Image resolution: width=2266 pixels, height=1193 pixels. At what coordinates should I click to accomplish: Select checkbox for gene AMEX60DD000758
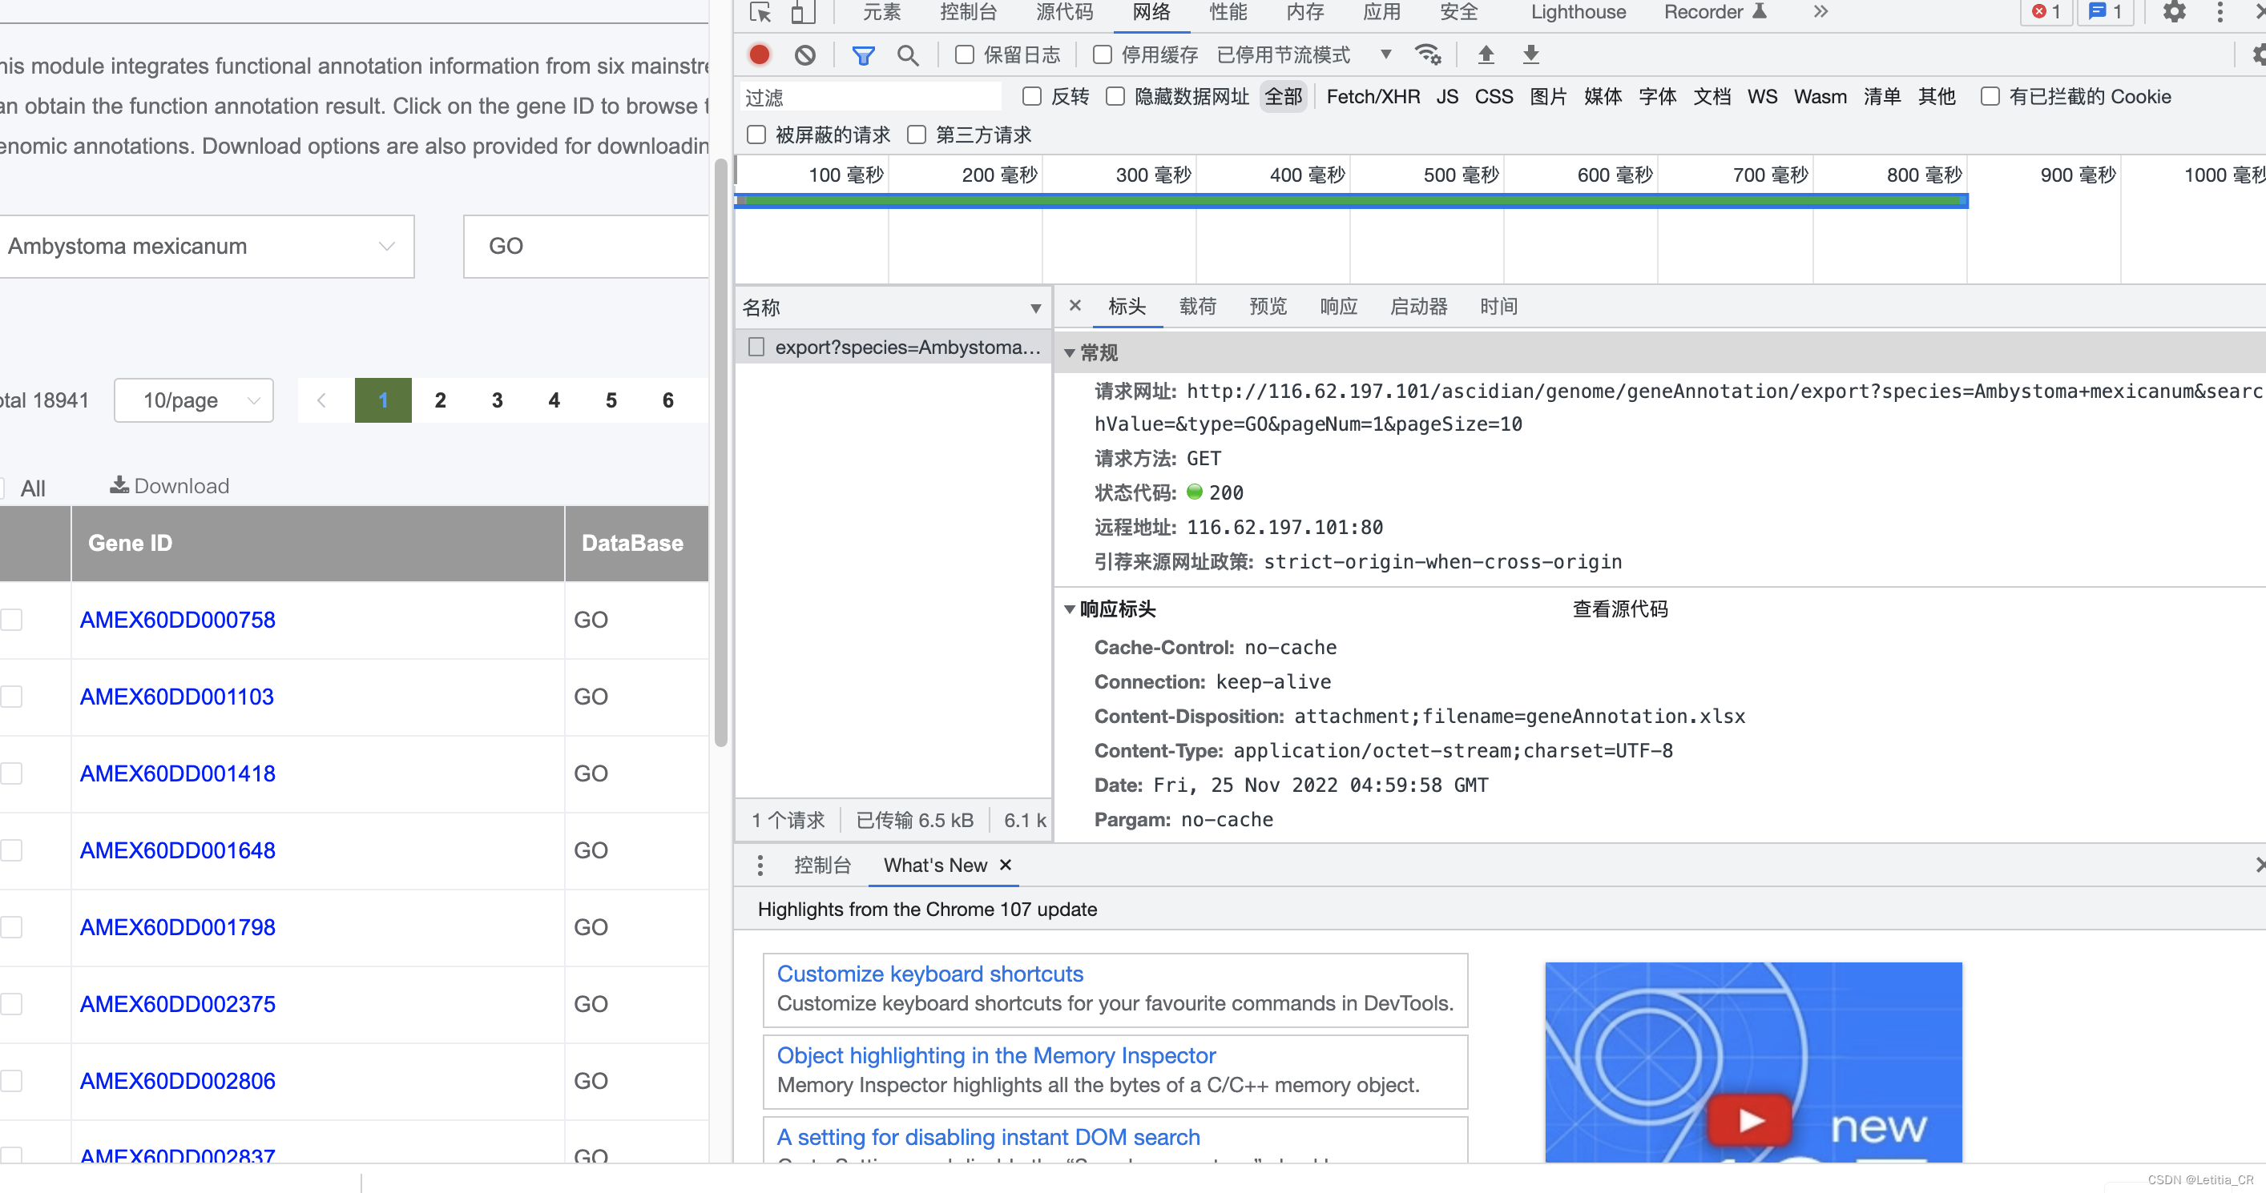coord(12,620)
